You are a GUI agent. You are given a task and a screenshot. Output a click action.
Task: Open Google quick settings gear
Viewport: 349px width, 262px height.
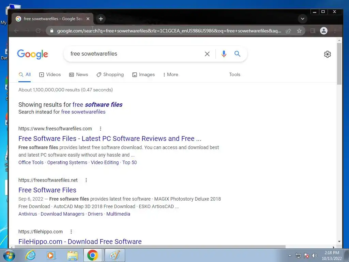click(327, 54)
